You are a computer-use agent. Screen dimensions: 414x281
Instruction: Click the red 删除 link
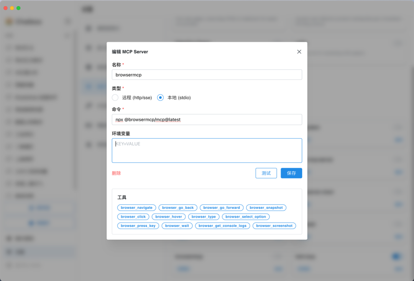tap(116, 173)
